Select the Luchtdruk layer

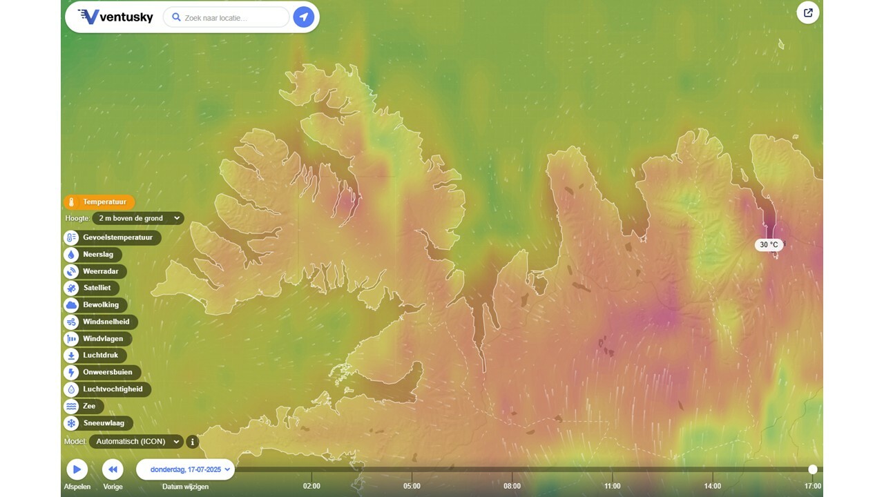[x=95, y=355]
